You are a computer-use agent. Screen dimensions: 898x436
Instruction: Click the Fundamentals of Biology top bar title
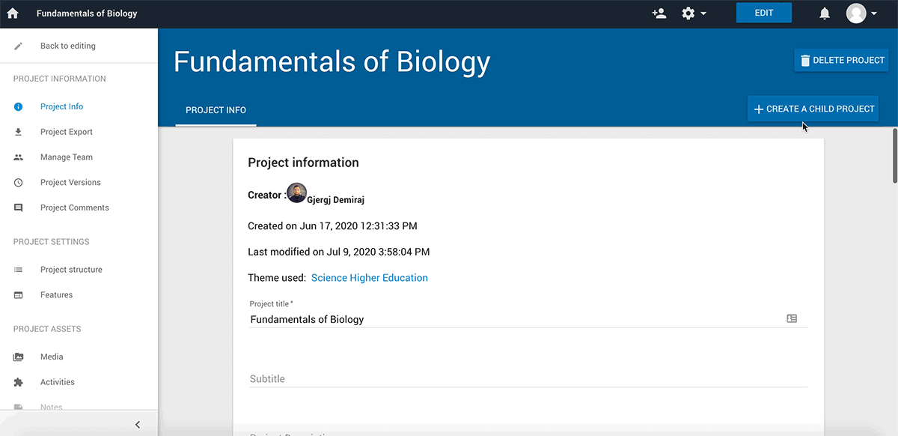(87, 13)
